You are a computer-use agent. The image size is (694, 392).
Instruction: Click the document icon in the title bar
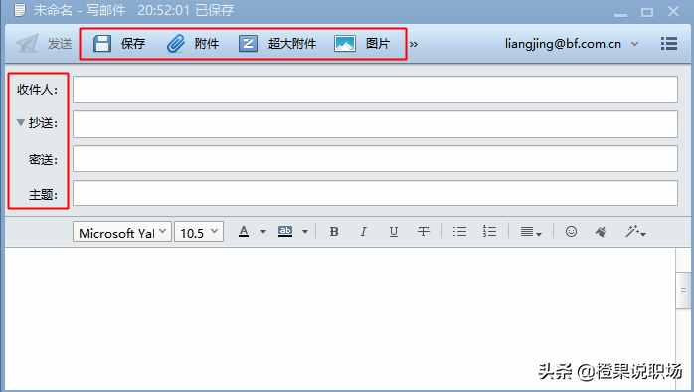(20, 9)
